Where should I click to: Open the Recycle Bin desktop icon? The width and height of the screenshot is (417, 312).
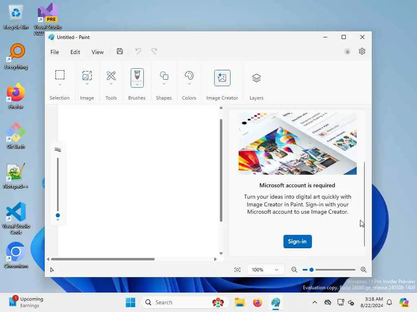point(16,16)
